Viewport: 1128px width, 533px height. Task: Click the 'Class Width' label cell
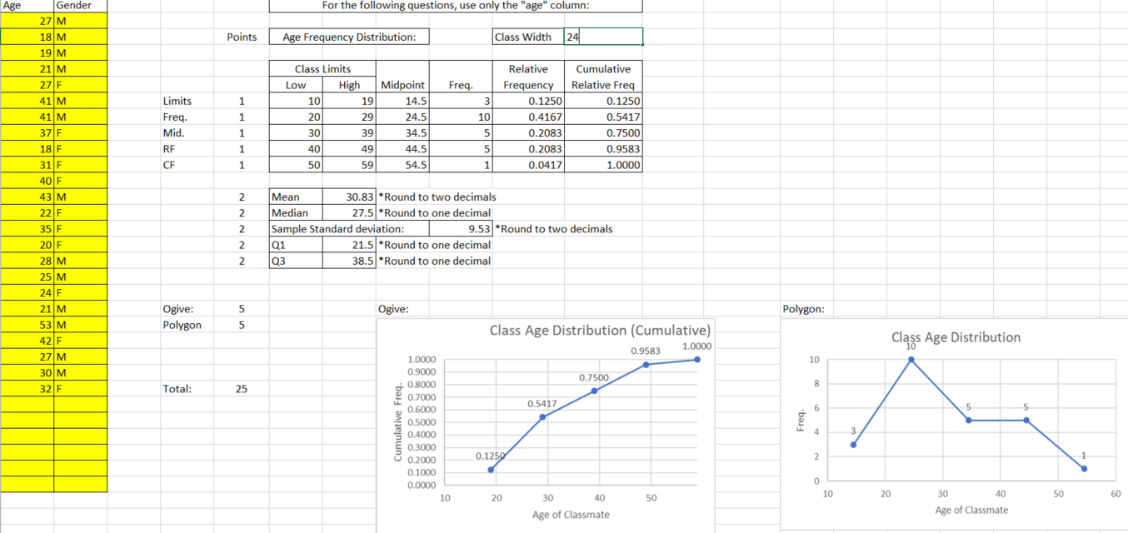tap(528, 37)
